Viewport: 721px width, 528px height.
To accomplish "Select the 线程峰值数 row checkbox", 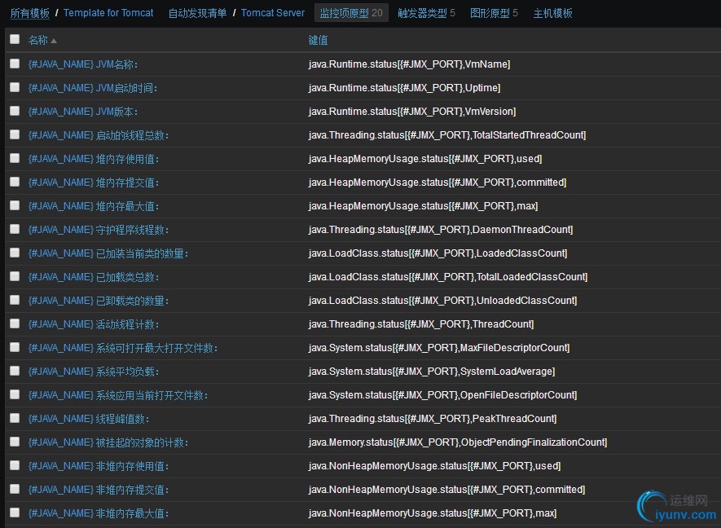I will [x=15, y=418].
